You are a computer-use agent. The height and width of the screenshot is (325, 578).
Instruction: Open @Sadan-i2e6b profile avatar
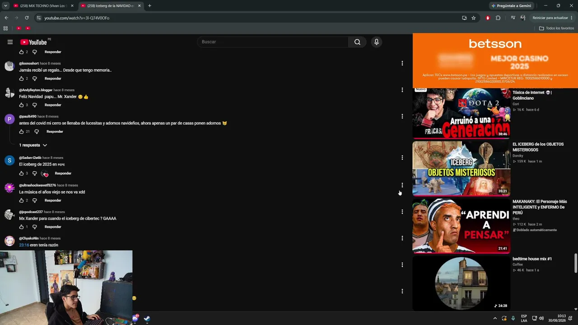click(9, 161)
